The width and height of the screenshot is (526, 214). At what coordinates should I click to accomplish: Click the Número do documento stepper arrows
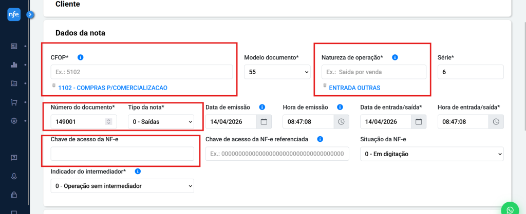(108, 122)
